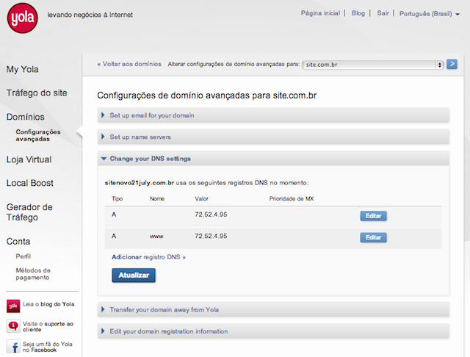The image size is (470, 357).
Task: Click the customer support icon in sidebar
Action: pyautogui.click(x=12, y=326)
